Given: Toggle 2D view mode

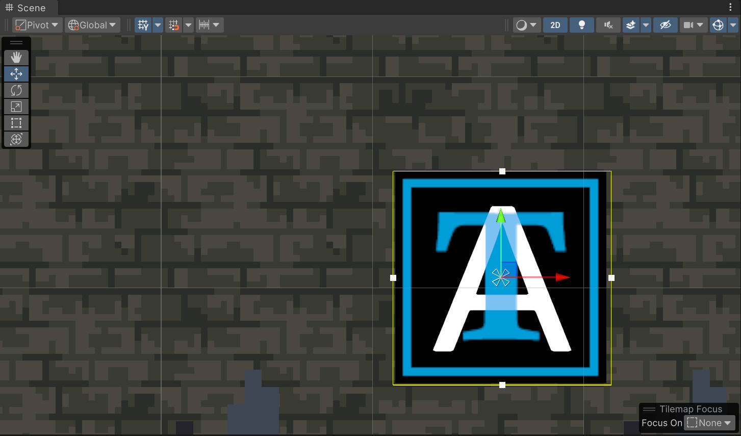Looking at the screenshot, I should click(x=555, y=25).
